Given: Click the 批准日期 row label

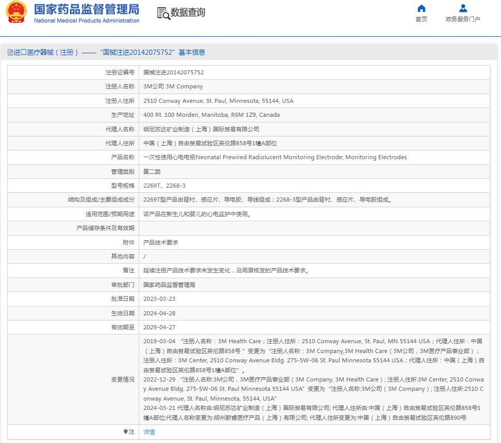Looking at the screenshot, I should point(123,299).
